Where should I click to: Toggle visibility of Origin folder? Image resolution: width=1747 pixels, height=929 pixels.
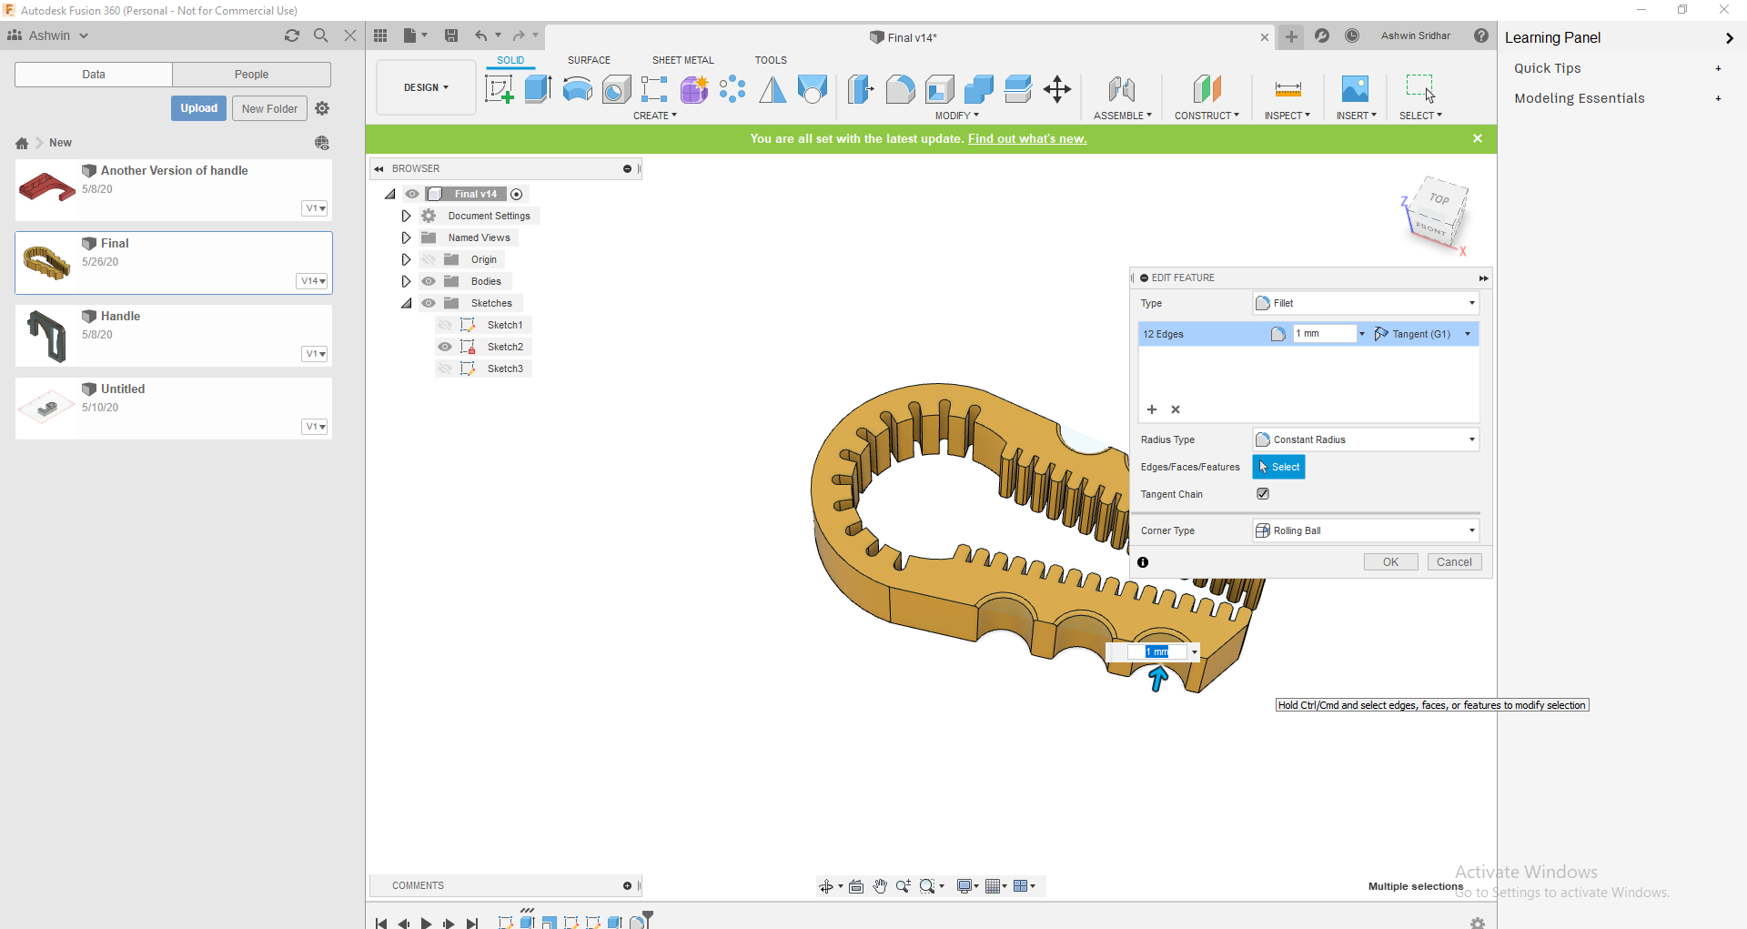click(429, 259)
